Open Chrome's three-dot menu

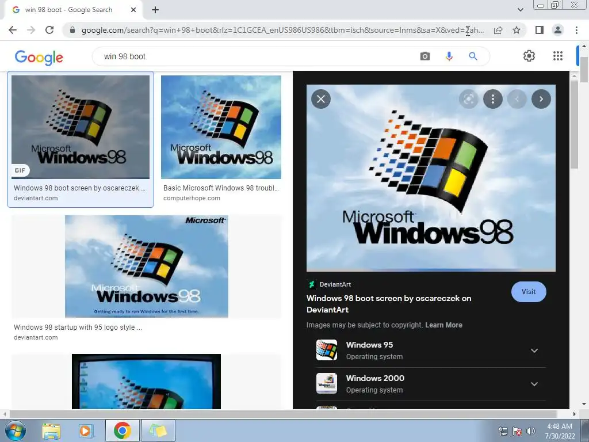tap(576, 30)
